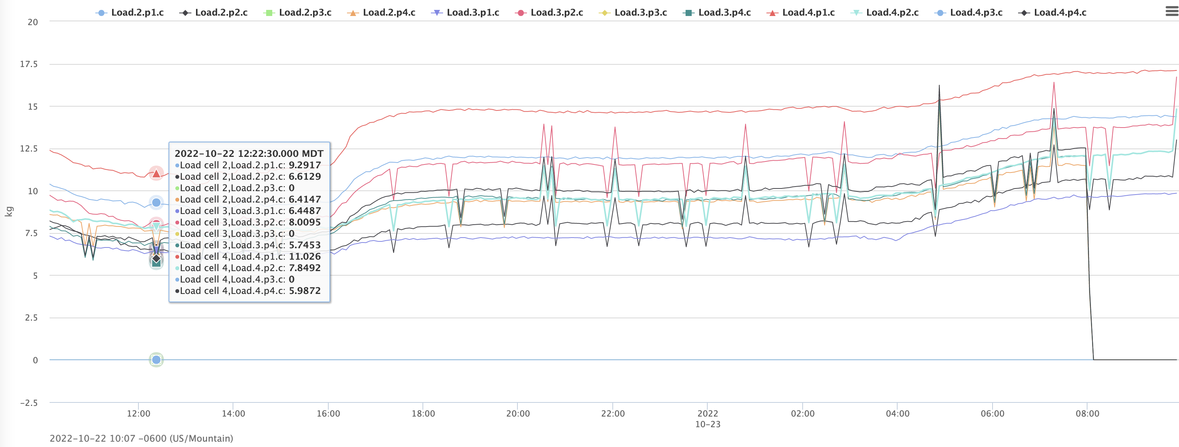Click the 2022 10-23 date axis label
Viewport: 1179px width, 447px height.
pos(708,419)
